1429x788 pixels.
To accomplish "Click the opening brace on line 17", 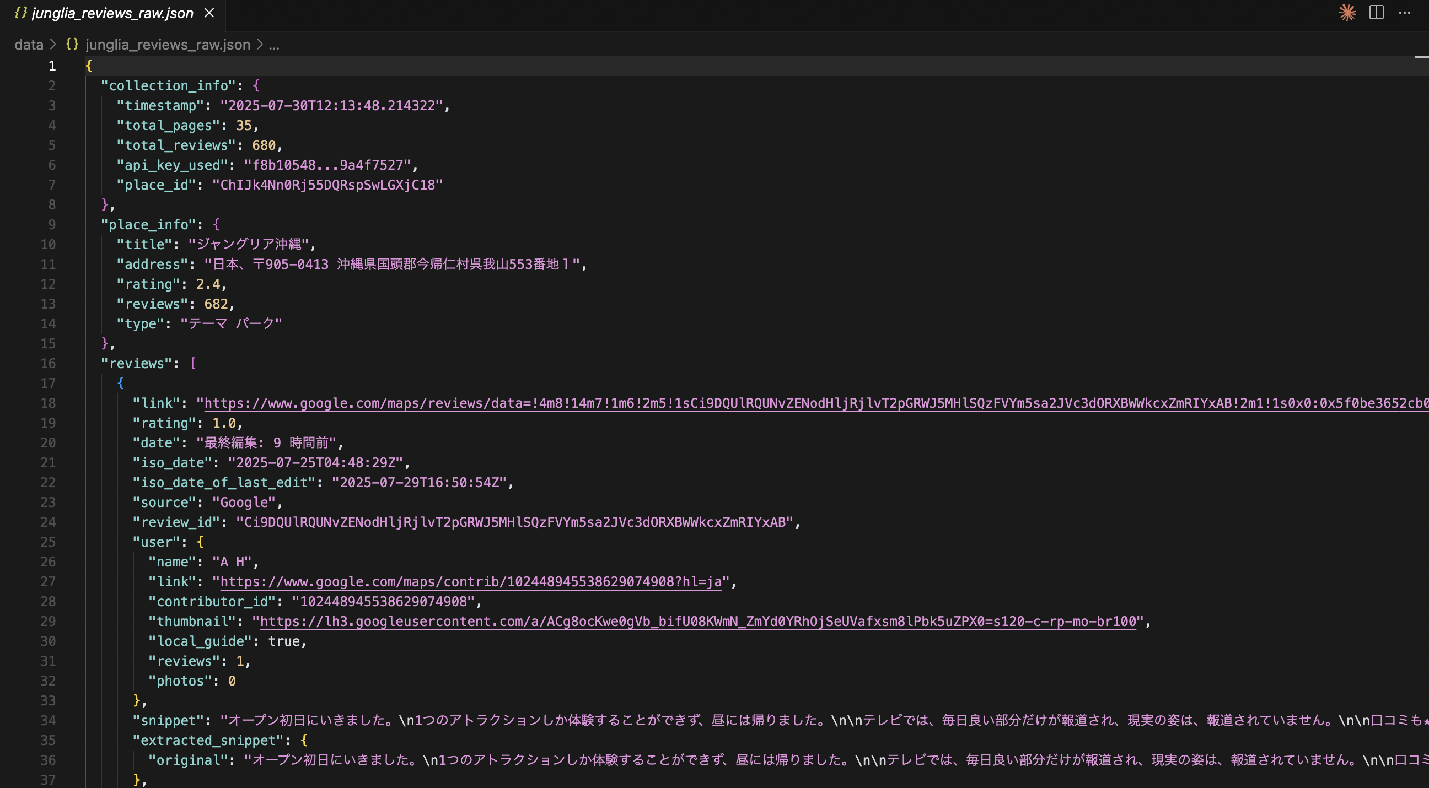I will [x=120, y=384].
